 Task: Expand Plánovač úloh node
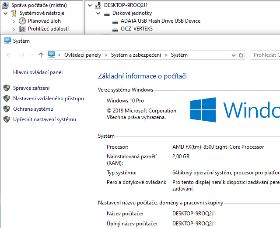(x=14, y=21)
